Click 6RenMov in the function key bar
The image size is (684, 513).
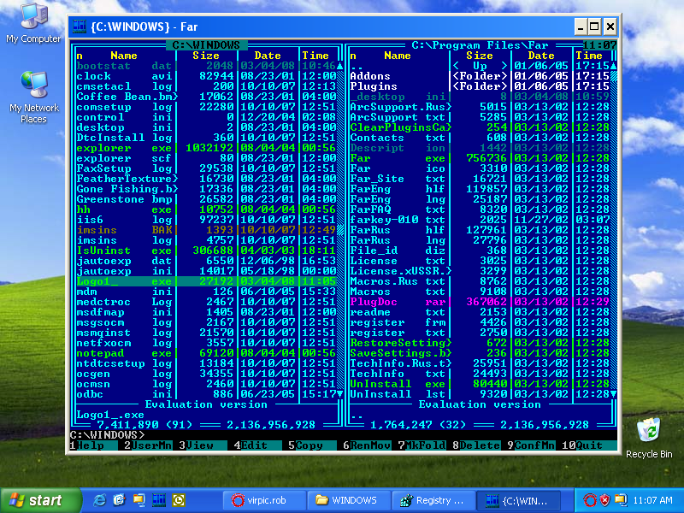click(x=368, y=445)
